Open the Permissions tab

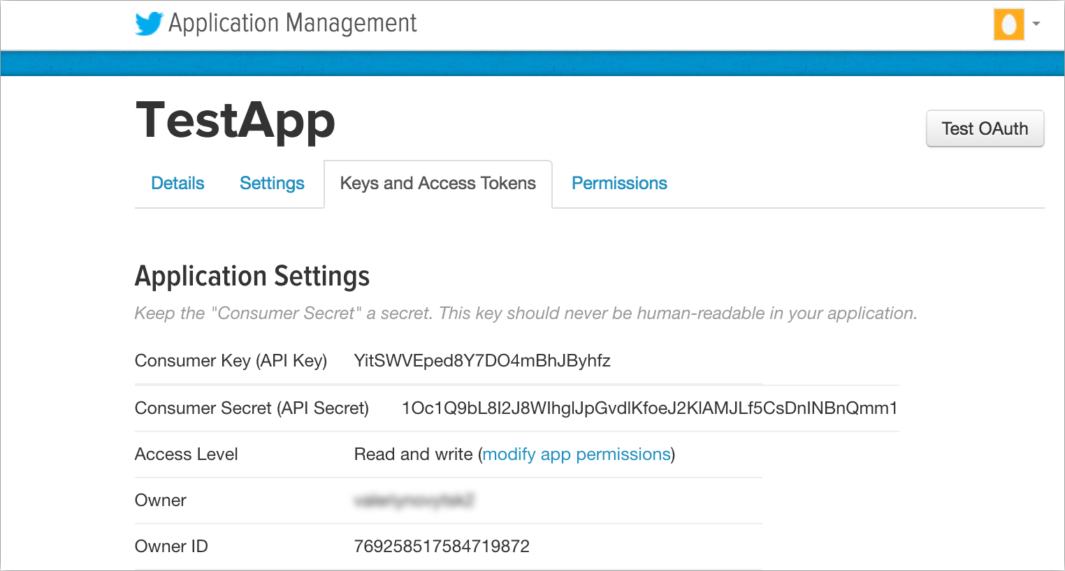coord(619,184)
